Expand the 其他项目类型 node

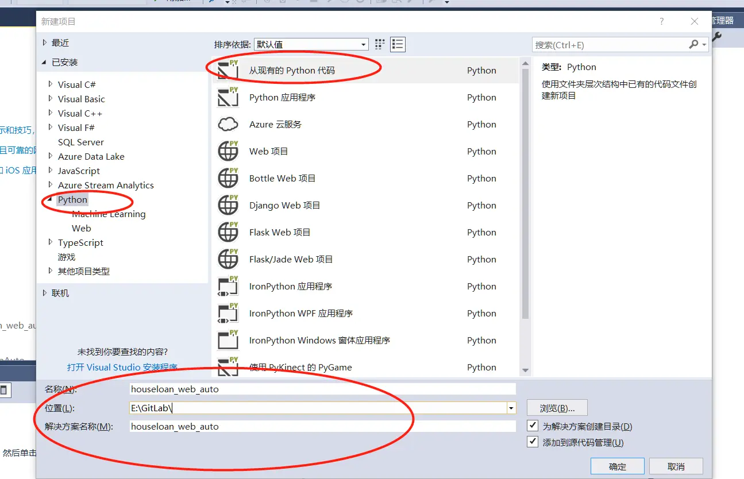[51, 271]
